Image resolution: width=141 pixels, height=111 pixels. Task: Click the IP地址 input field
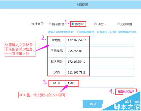pos(100,40)
